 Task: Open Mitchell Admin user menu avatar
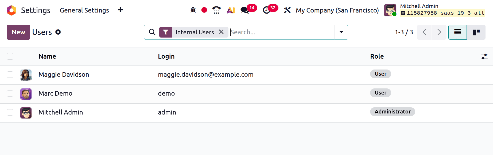[x=390, y=10]
